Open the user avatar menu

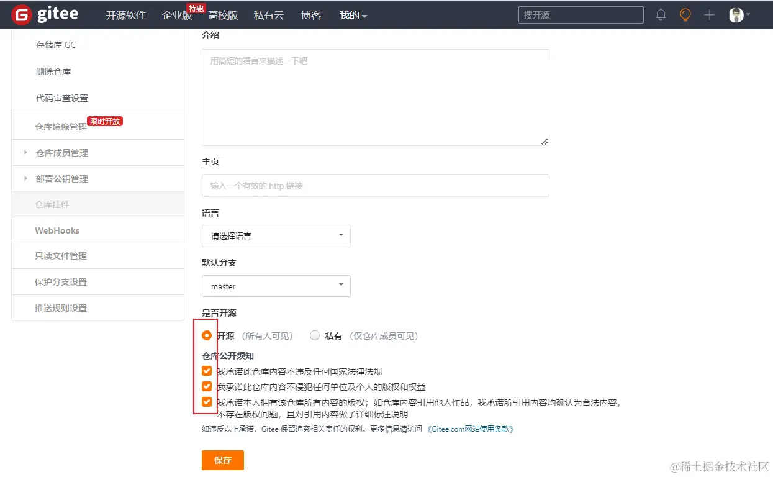739,15
